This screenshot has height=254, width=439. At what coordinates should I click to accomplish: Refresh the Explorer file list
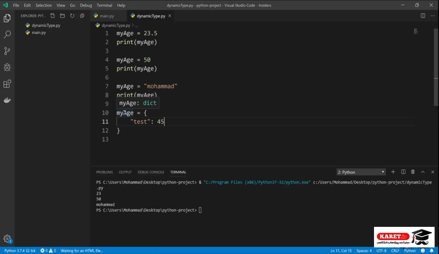pyautogui.click(x=72, y=16)
